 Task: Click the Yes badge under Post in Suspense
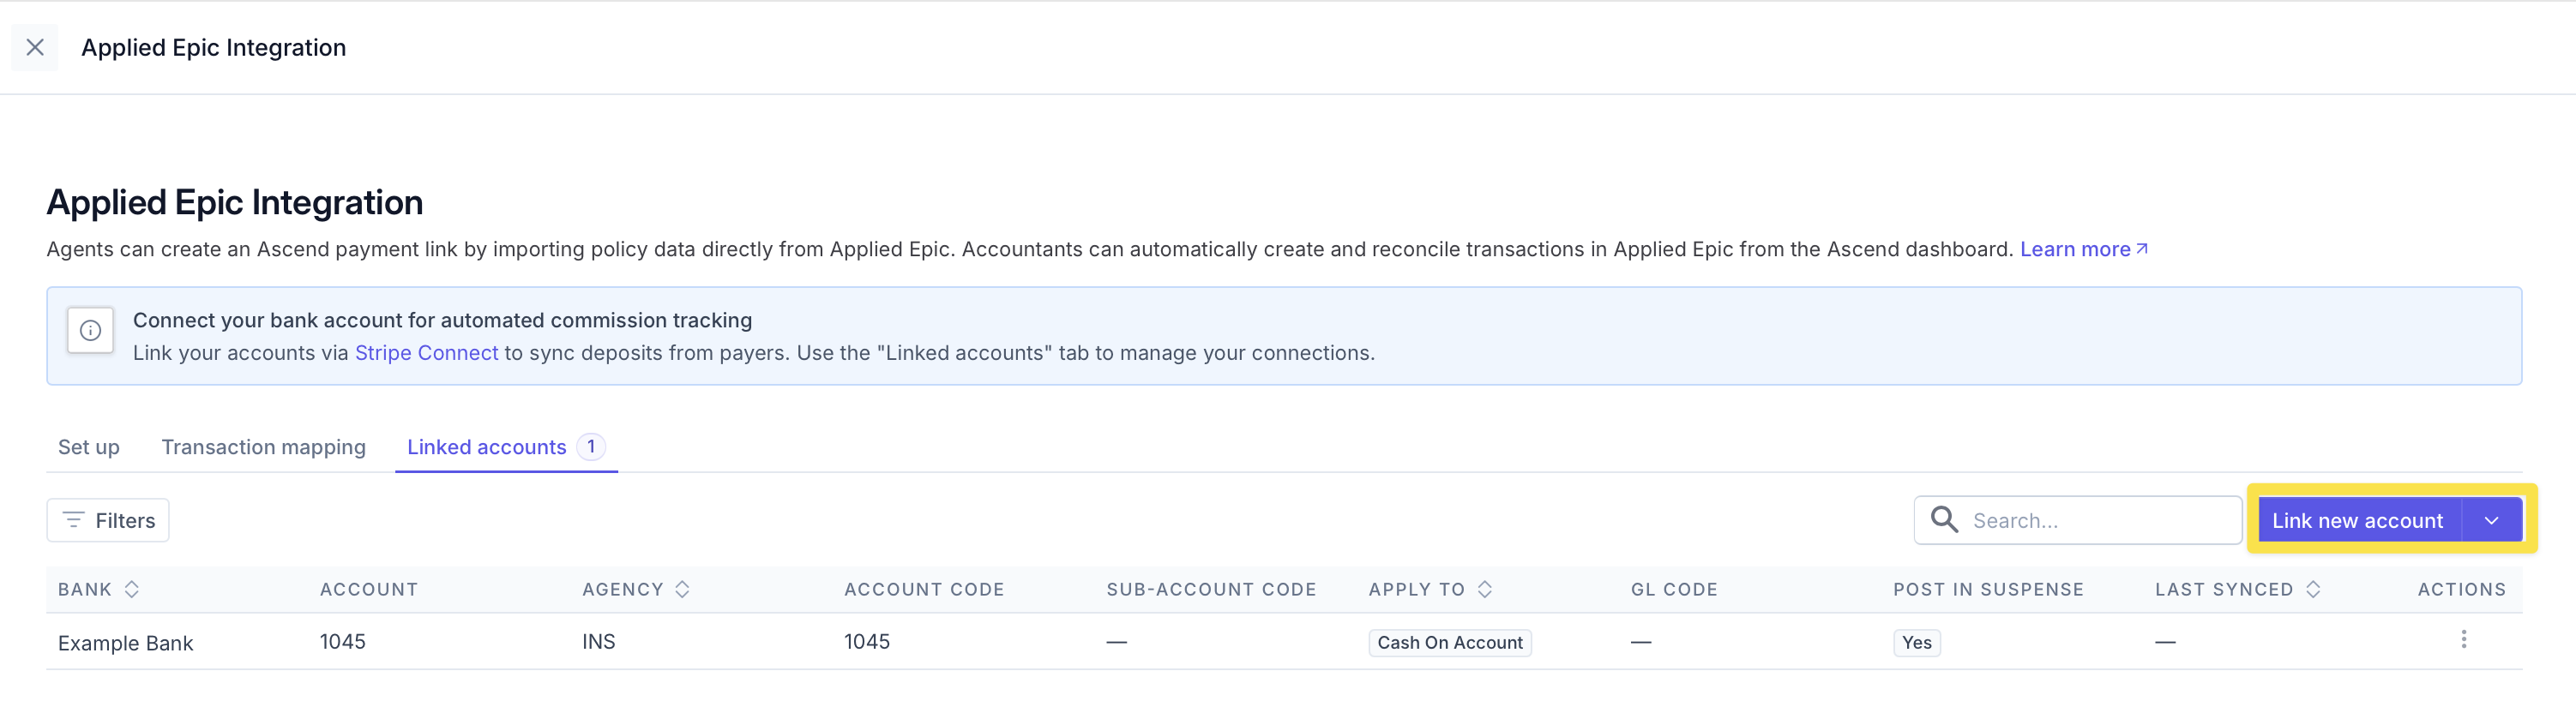click(1916, 643)
